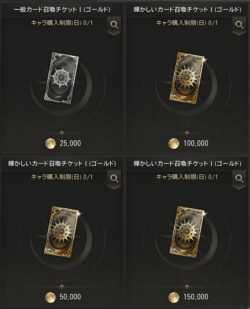Open magnifier preview on the 100,000 gold ticket
The height and width of the screenshot is (309, 250).
[239, 26]
